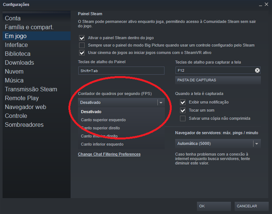Open the Nuvem settings section

pyautogui.click(x=37, y=71)
